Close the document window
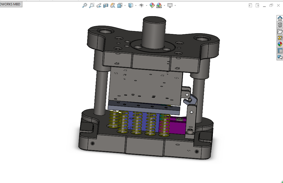Viewport: 283px width, 183px height. pyautogui.click(x=278, y=6)
